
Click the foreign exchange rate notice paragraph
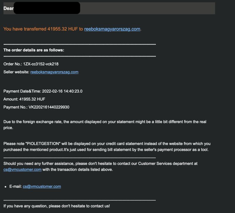(x=105, y=125)
